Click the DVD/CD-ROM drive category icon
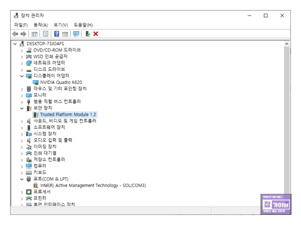Viewport: 301px width, 225px height. pyautogui.click(x=29, y=50)
